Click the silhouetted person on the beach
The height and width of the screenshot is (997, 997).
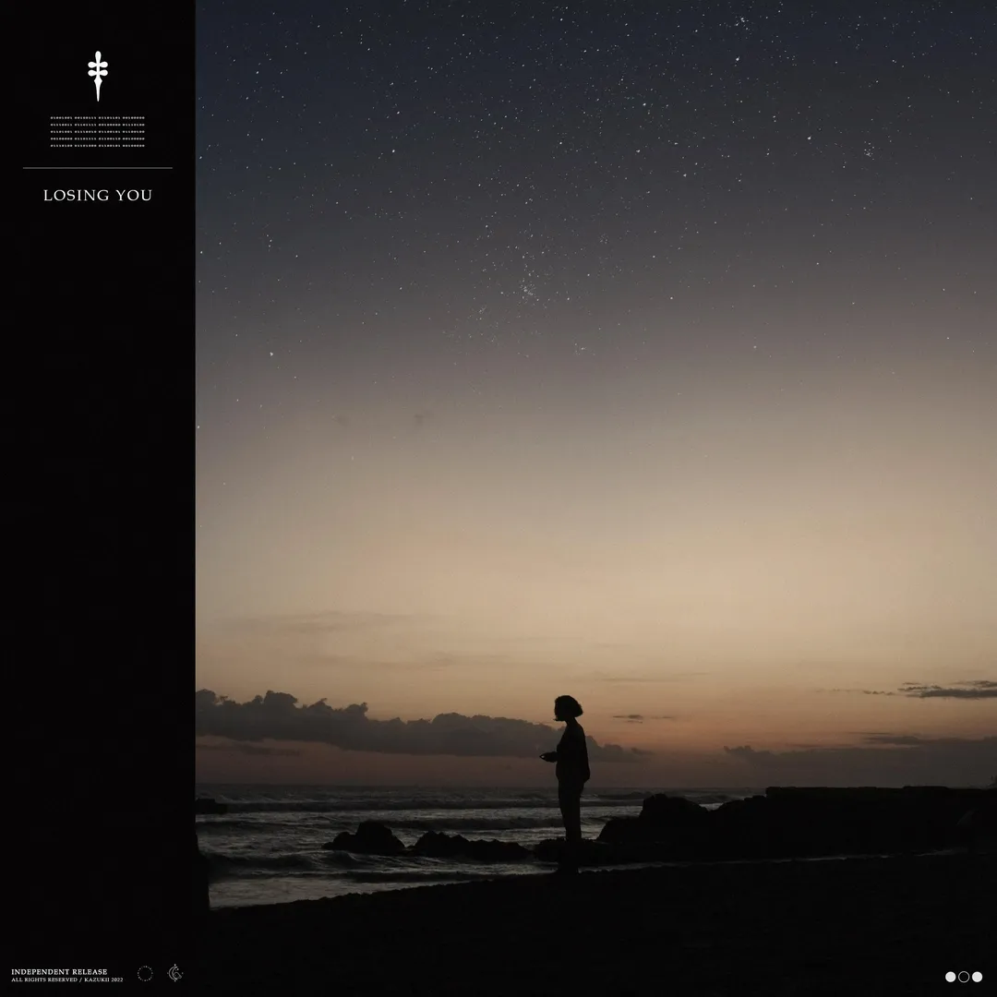pos(570,775)
